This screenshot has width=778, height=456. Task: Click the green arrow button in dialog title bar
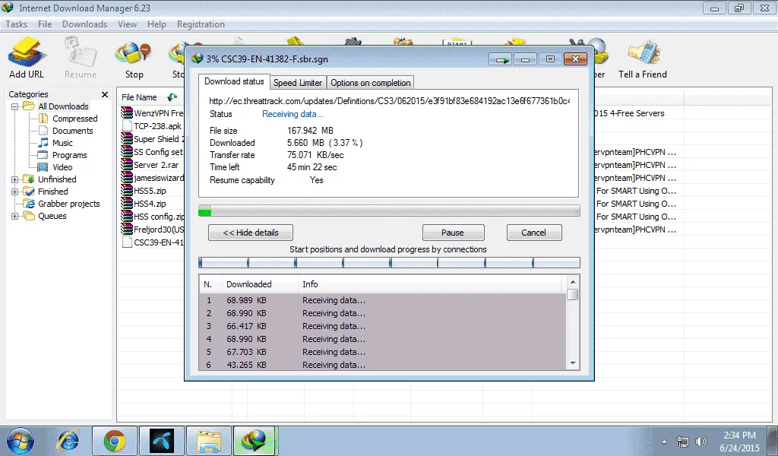click(x=501, y=59)
